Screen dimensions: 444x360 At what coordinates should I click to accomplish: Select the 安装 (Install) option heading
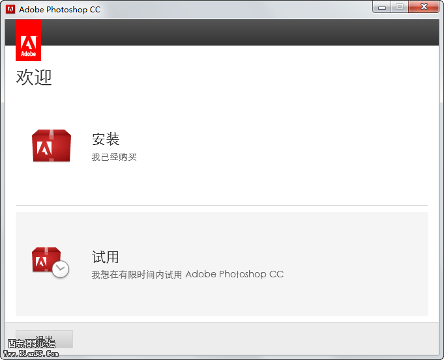[x=106, y=139]
